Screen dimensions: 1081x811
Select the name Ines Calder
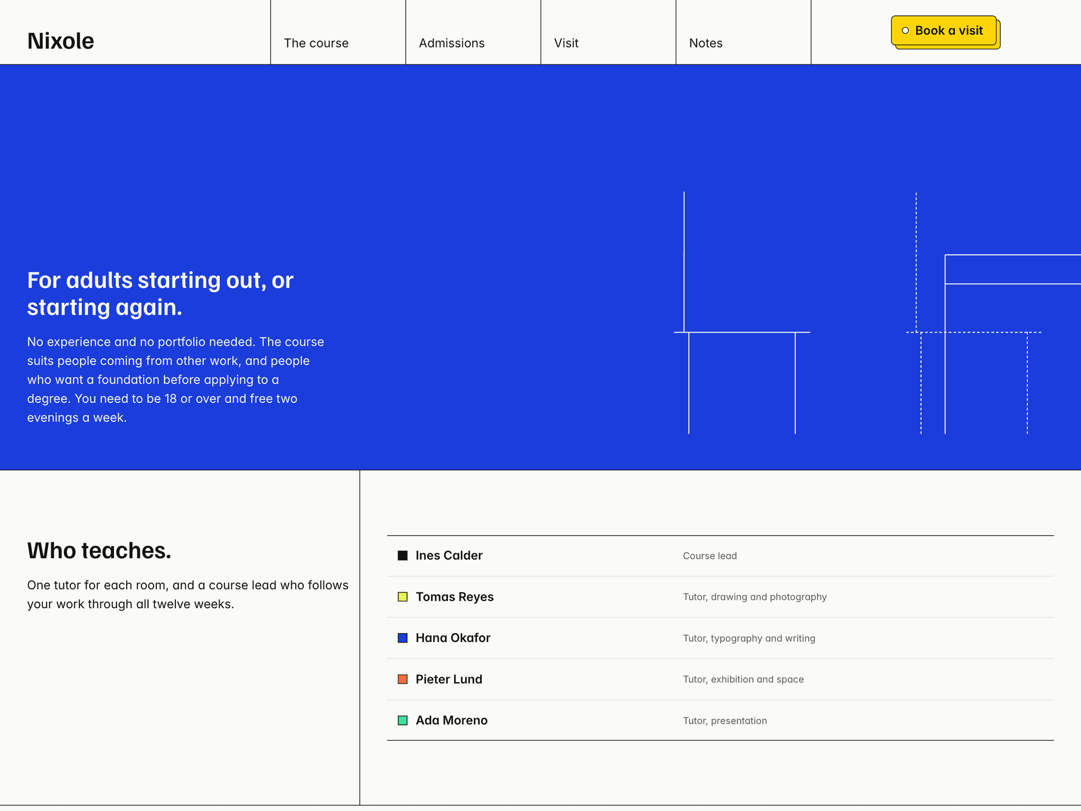click(x=449, y=555)
